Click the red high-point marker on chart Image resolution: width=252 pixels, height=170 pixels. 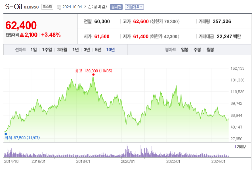[93, 75]
